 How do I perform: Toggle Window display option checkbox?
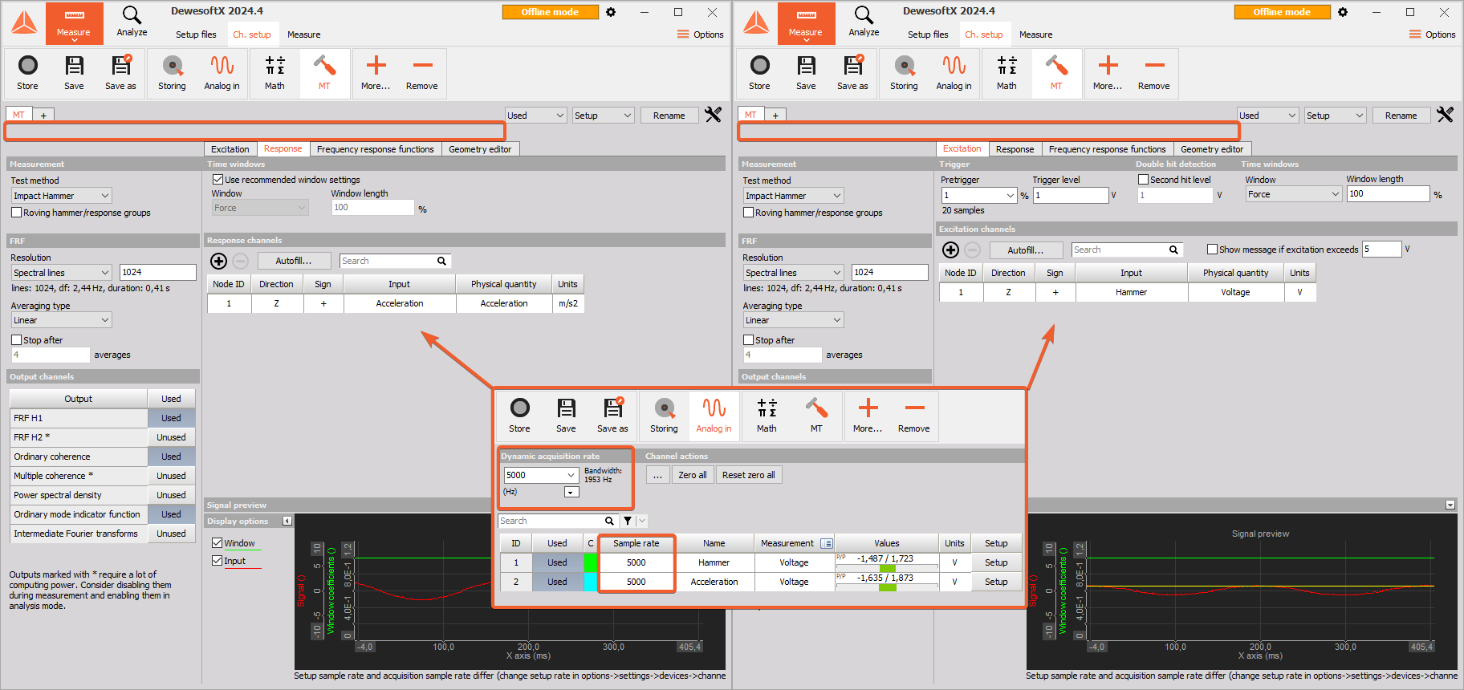pos(217,543)
